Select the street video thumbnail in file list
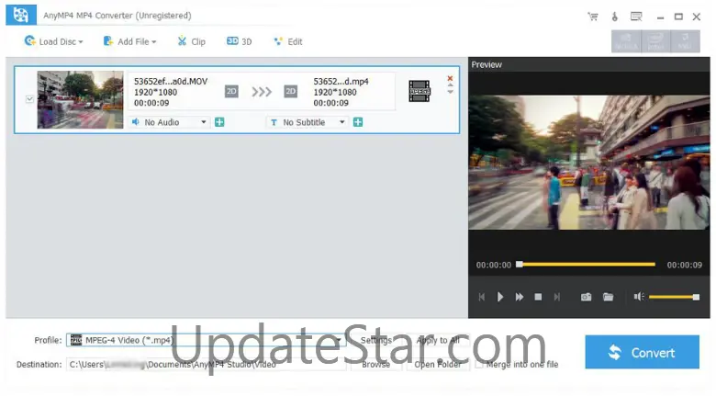Viewport: 716px width, 396px height. click(81, 99)
